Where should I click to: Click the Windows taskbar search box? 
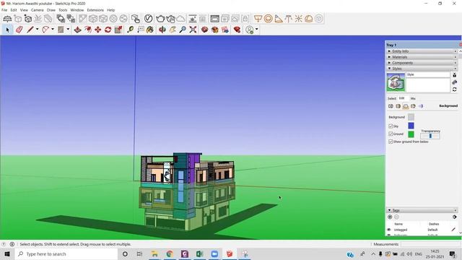pos(66,253)
